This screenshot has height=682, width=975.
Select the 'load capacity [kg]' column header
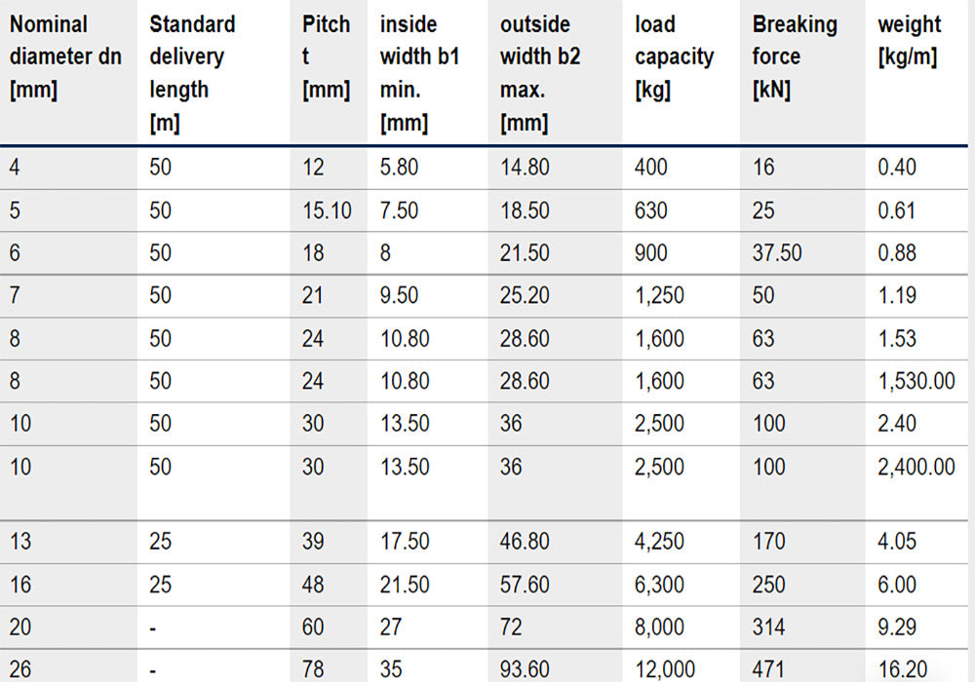(674, 57)
